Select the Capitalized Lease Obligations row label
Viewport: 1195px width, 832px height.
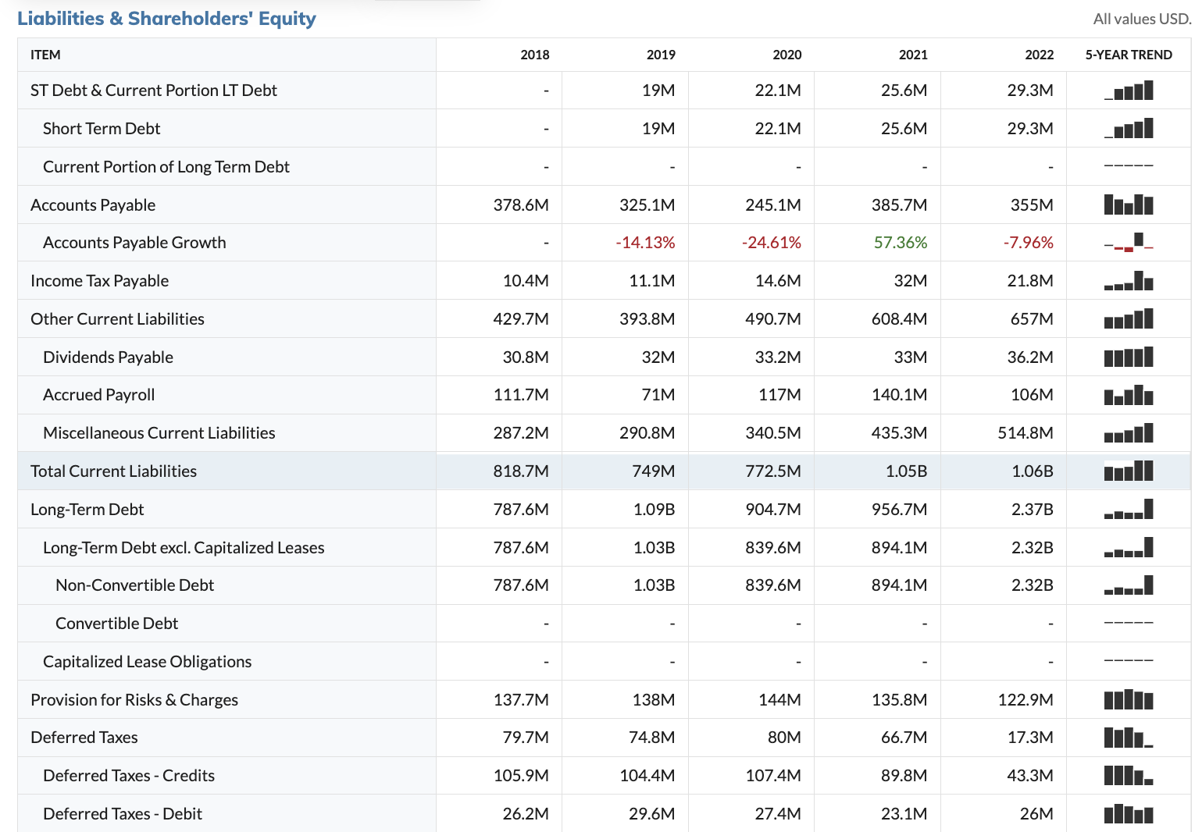(147, 662)
